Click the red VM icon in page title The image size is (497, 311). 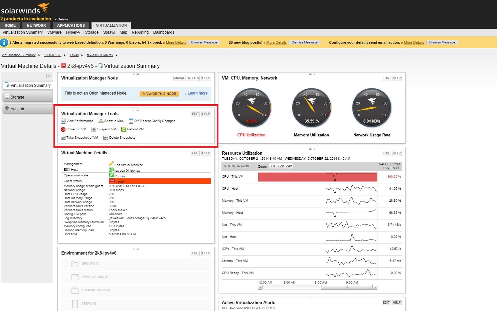pos(63,66)
